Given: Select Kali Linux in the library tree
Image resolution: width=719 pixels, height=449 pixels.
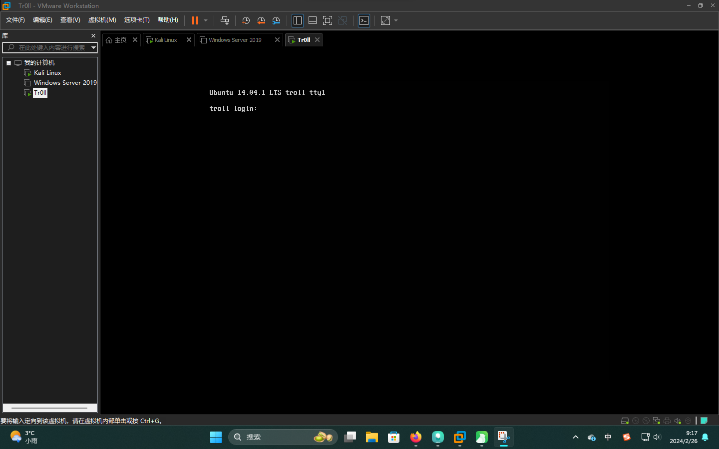Looking at the screenshot, I should point(47,73).
